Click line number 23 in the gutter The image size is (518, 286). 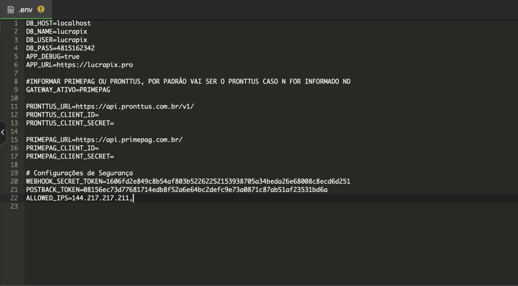pyautogui.click(x=14, y=206)
